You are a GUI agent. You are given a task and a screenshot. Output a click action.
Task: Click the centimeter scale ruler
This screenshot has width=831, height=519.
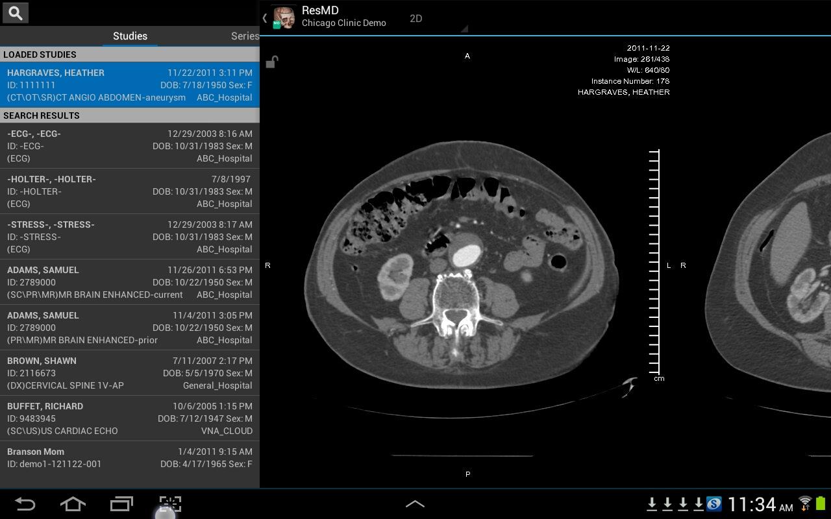(x=654, y=262)
